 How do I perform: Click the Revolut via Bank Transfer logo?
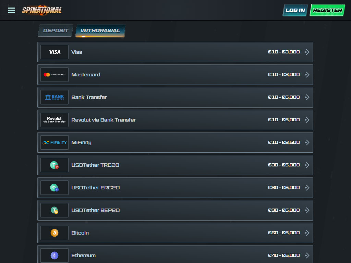(55, 120)
